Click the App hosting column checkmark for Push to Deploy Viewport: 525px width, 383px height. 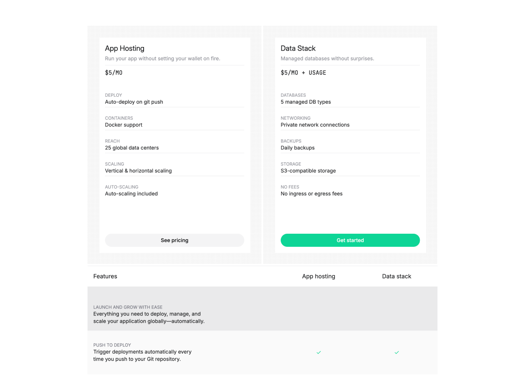pos(319,352)
